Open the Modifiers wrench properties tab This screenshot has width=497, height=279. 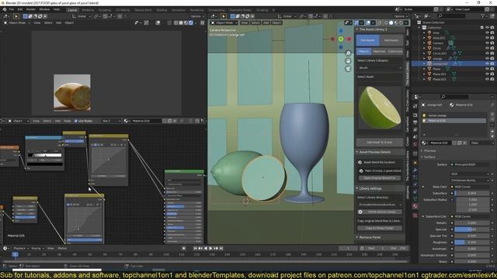point(415,170)
